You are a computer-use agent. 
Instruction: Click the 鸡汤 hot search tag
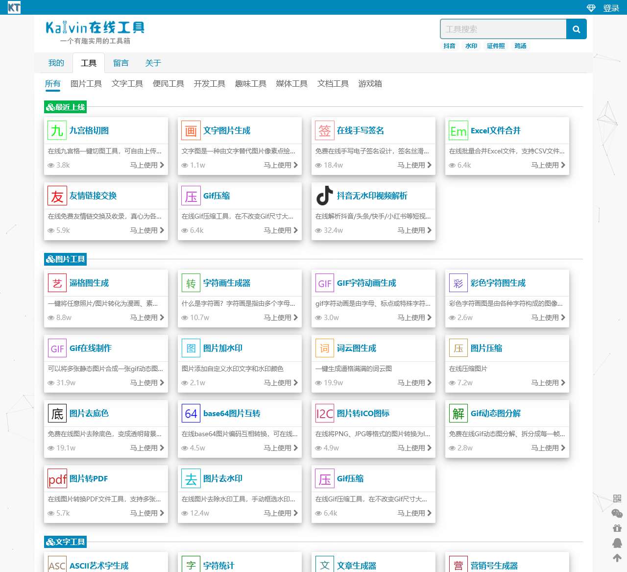point(520,46)
